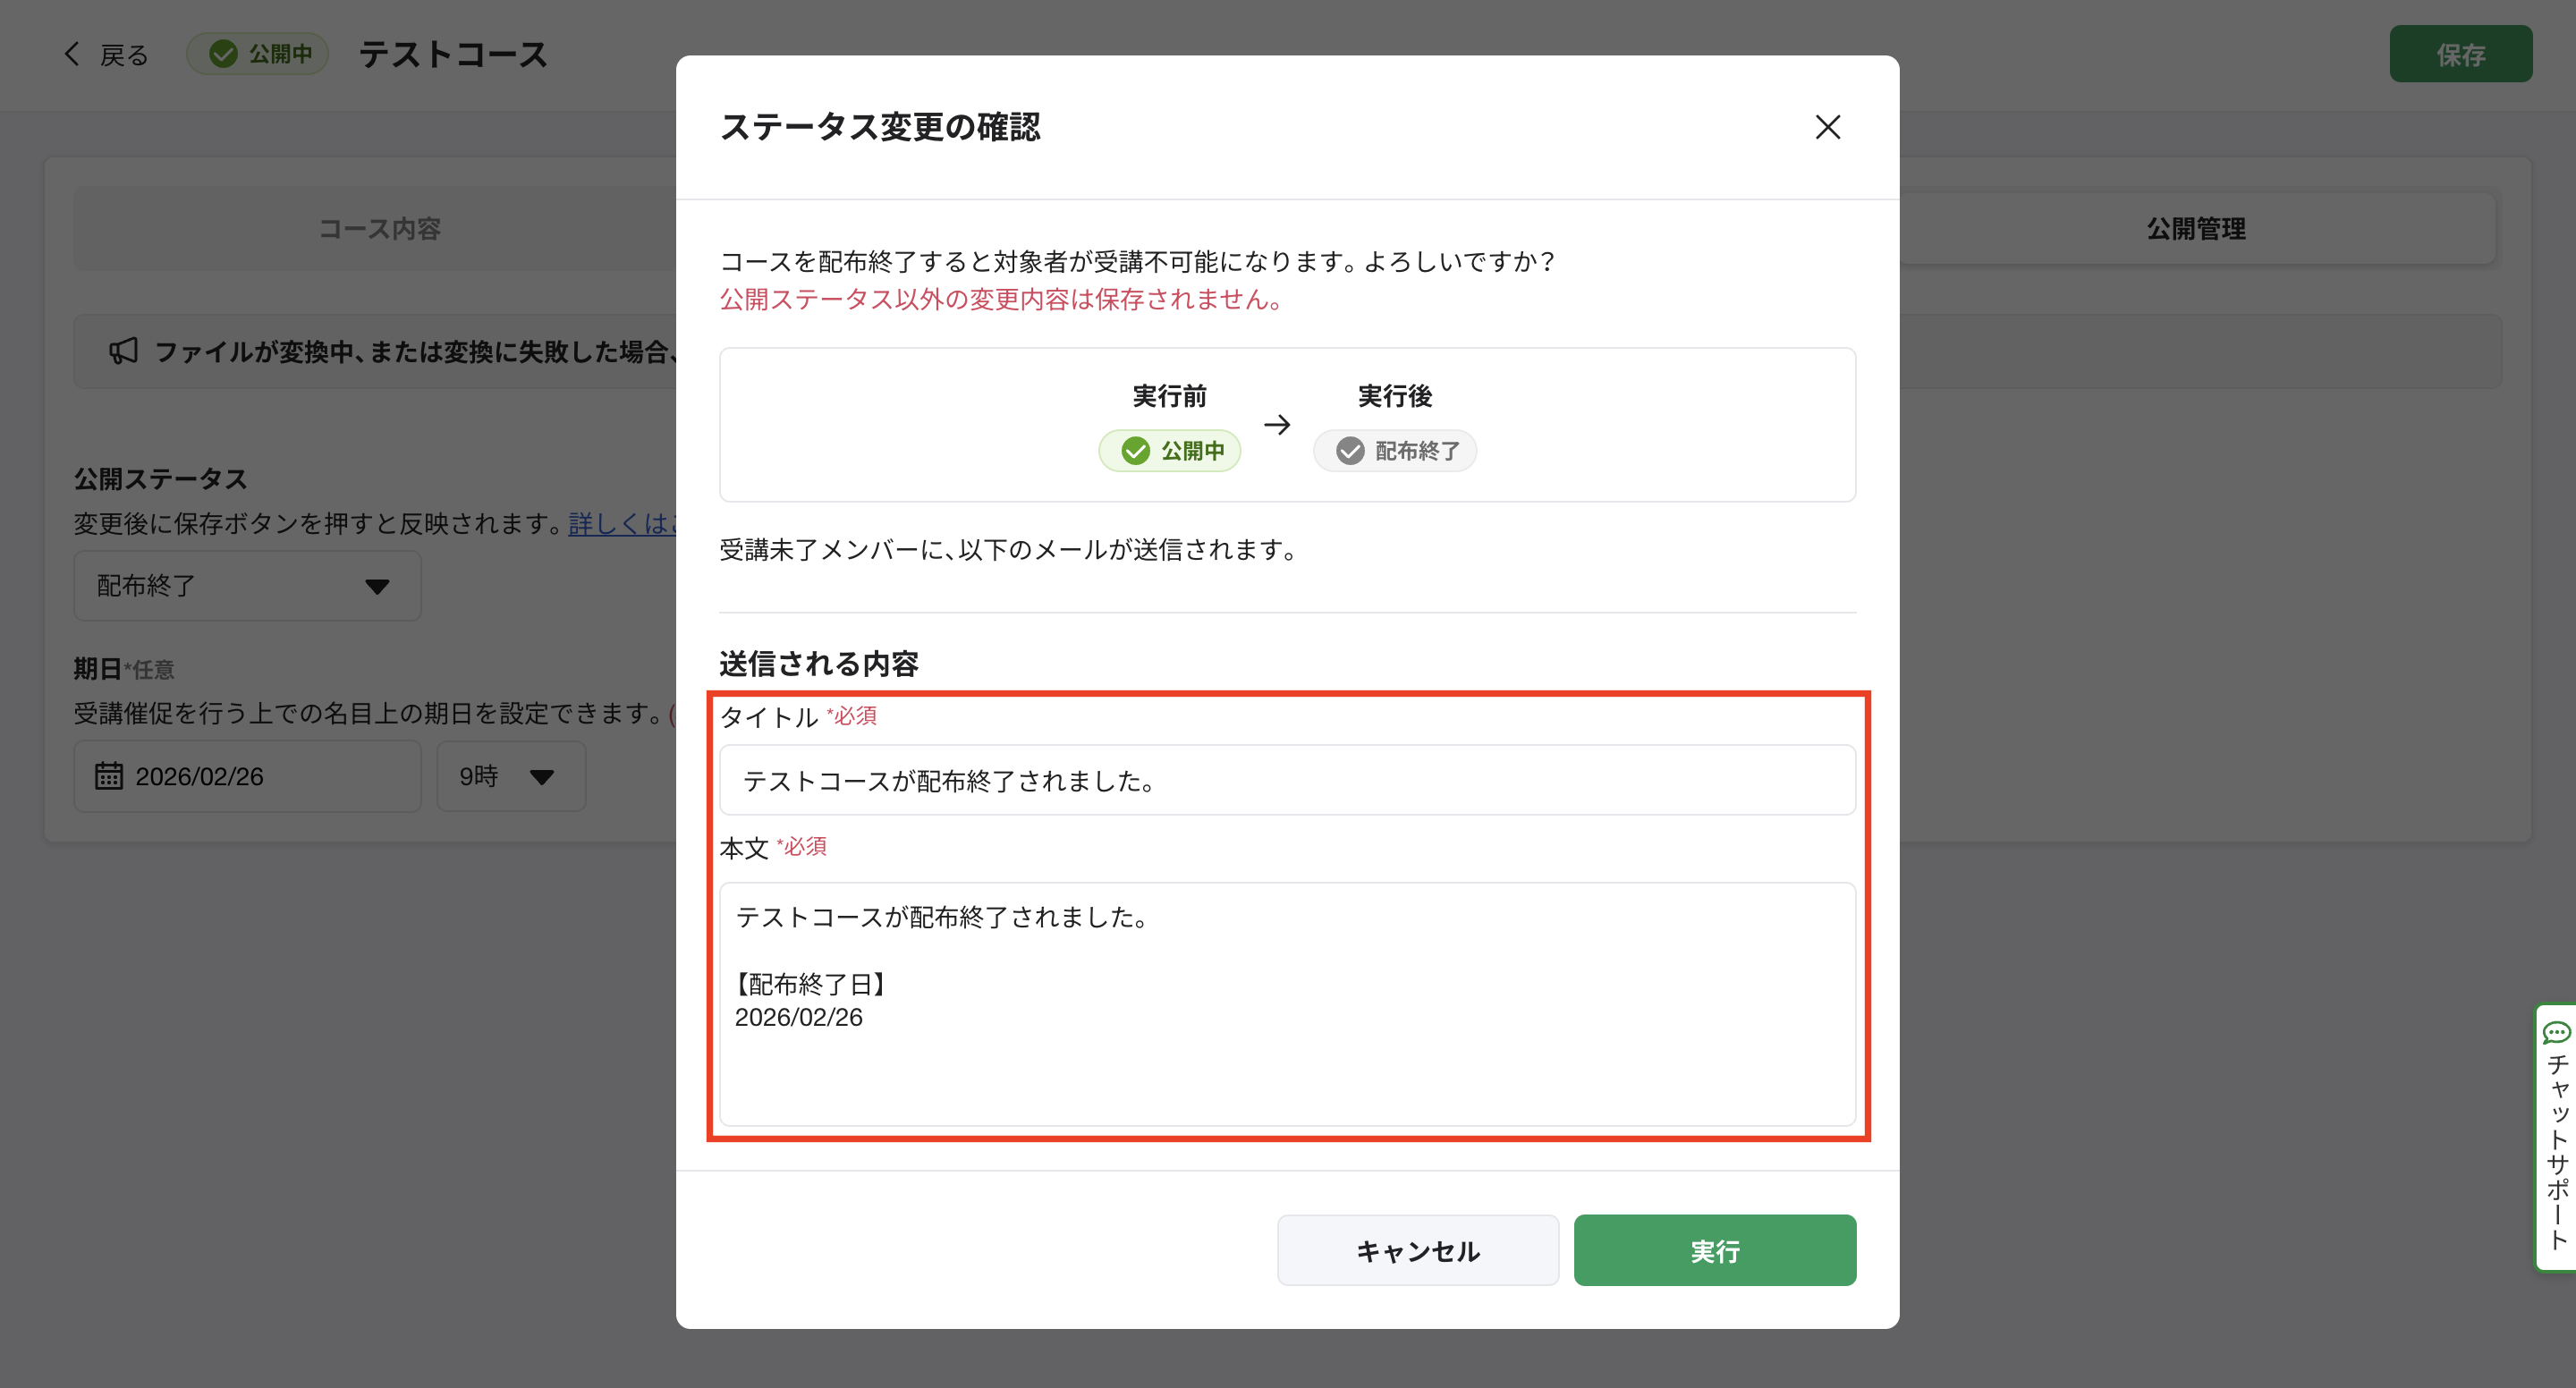Open the chat support widget

pyautogui.click(x=2556, y=1136)
